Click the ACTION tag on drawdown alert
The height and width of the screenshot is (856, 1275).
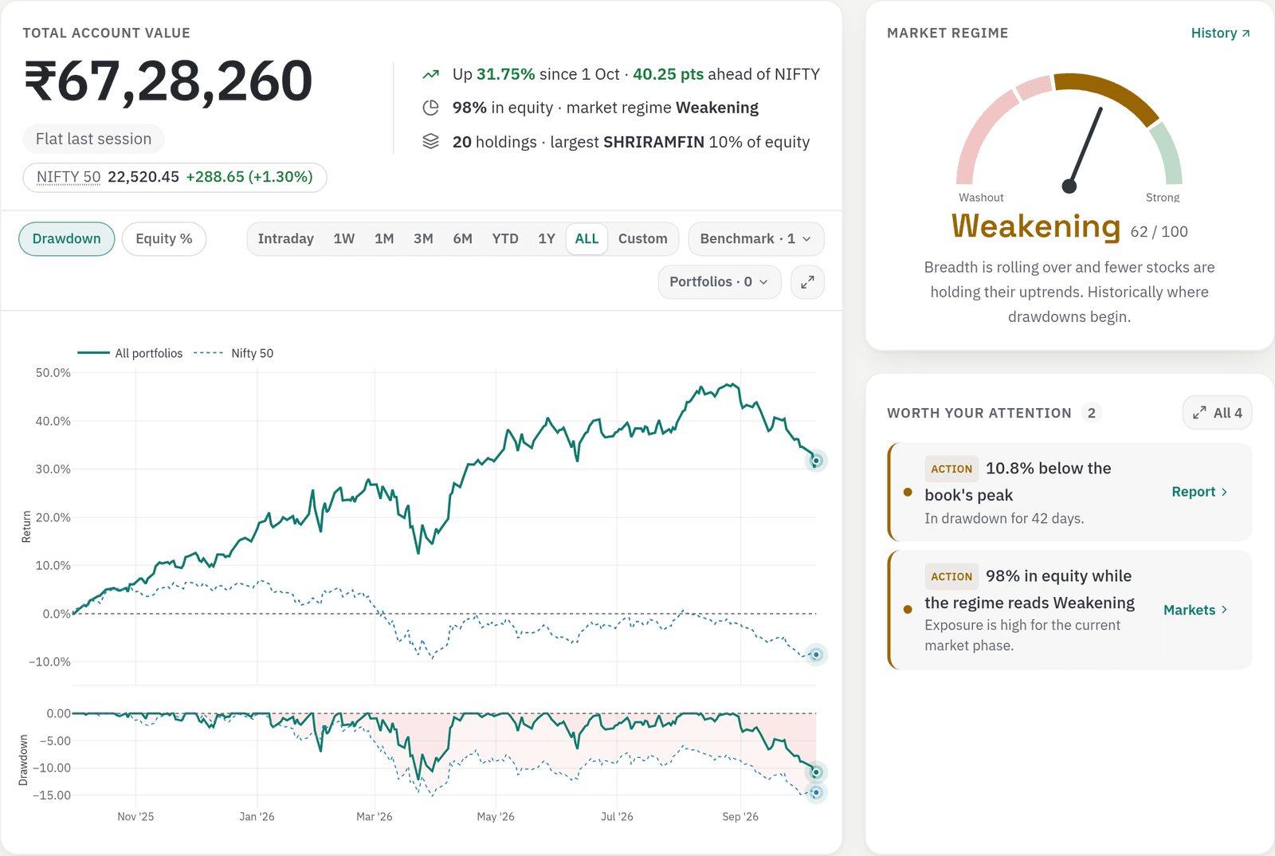click(951, 469)
